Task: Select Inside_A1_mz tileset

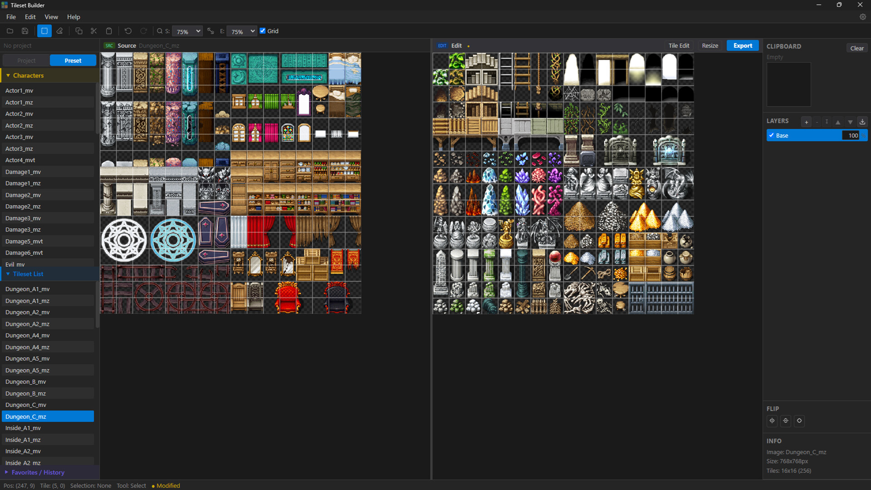Action: (x=48, y=440)
